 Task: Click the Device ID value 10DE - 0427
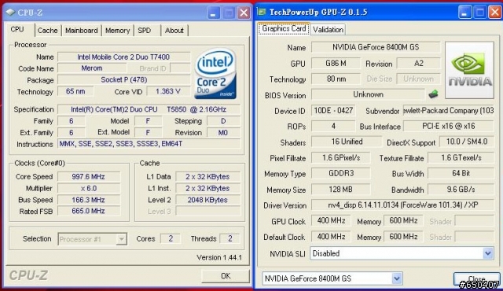pos(333,110)
